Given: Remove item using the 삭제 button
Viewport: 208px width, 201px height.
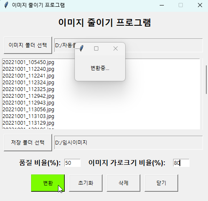Looking at the screenshot, I should 124,183.
